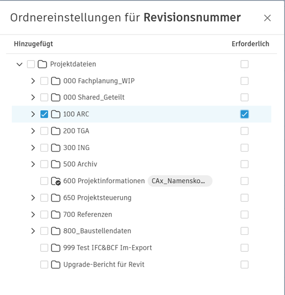Screen dimensions: 285x295
Task: Enable Erforderlich checkbox for 300 ING
Action: (244, 148)
